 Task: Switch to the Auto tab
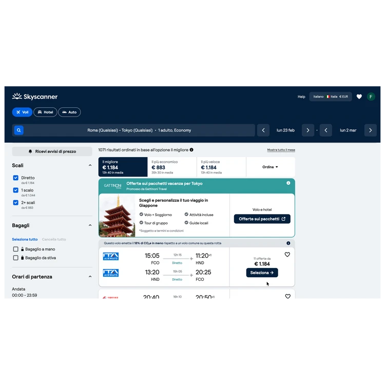(x=69, y=112)
